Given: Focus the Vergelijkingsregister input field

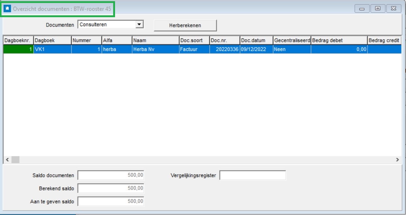Looking at the screenshot, I should [253, 175].
